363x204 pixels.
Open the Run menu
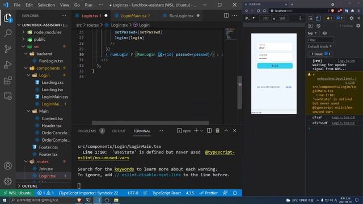click(88, 5)
